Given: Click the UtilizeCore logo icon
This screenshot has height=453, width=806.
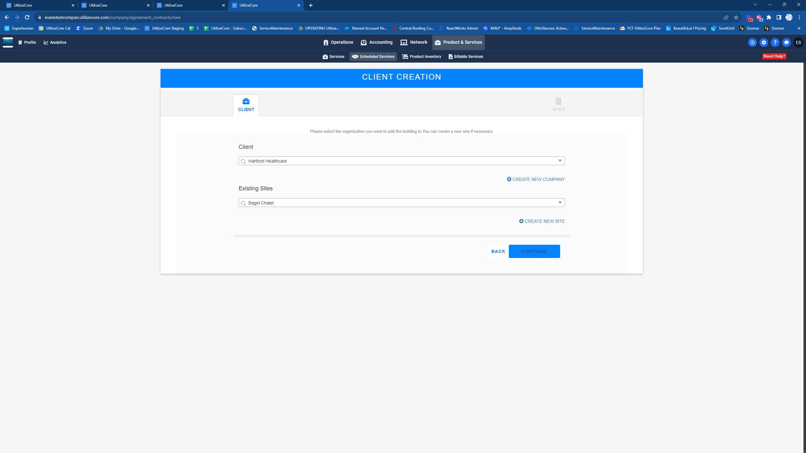Looking at the screenshot, I should click(x=8, y=42).
